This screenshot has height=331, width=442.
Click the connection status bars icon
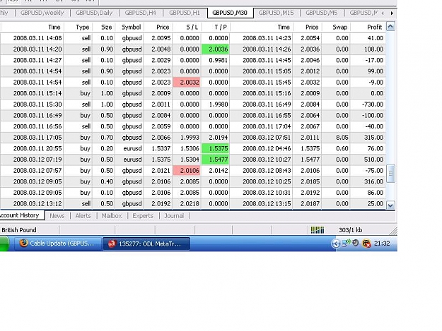pyautogui.click(x=318, y=230)
